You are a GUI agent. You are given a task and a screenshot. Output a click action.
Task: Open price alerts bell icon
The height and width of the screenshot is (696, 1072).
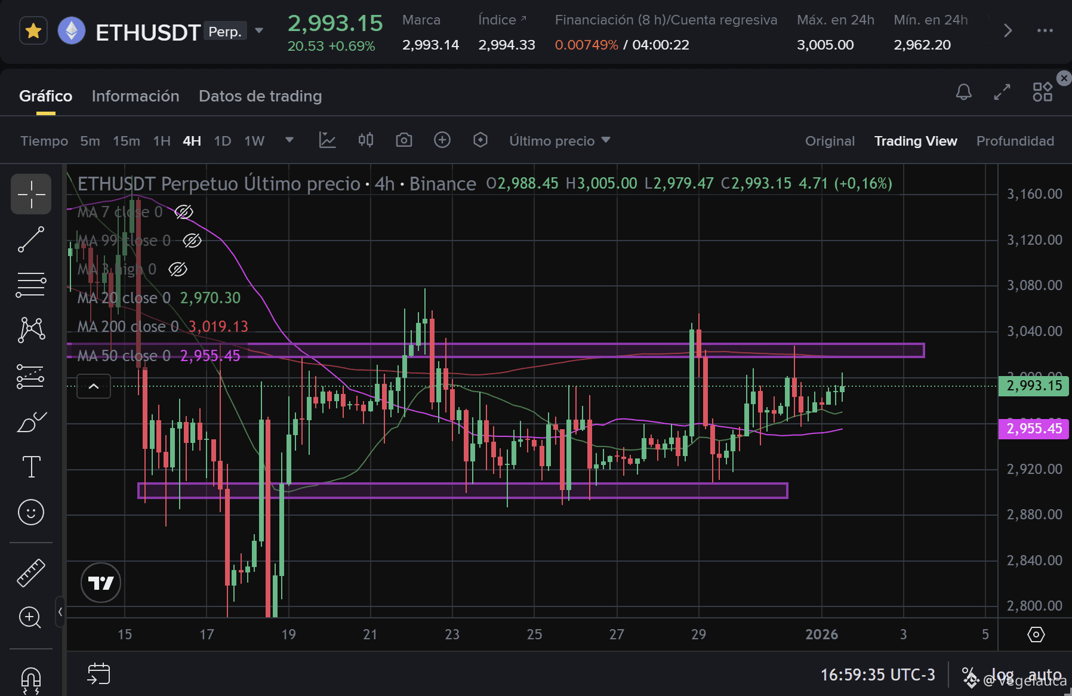tap(964, 92)
